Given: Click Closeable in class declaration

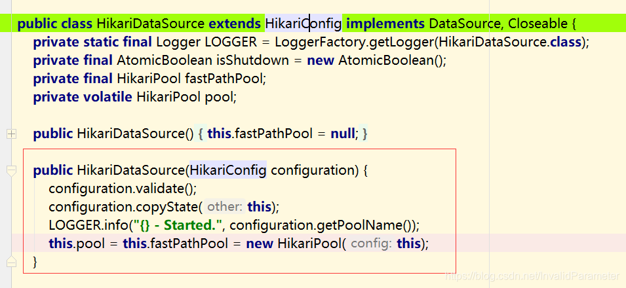Looking at the screenshot, I should point(538,24).
